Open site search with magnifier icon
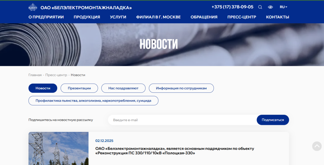Viewport: 324px width, 165px height. (x=260, y=7)
